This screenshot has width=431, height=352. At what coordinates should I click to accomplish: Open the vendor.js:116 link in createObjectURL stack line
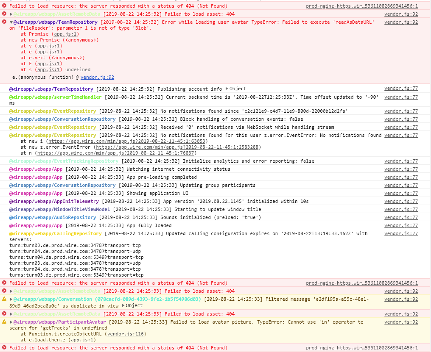pyautogui.click(x=125, y=334)
